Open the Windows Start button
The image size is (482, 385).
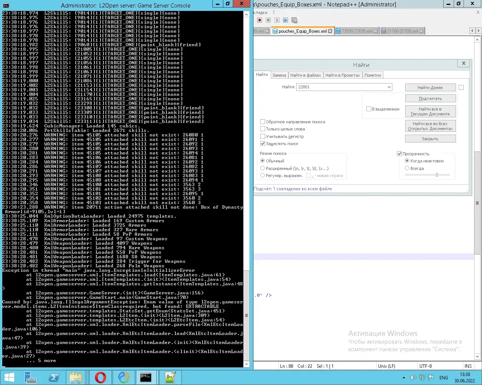coord(9,377)
